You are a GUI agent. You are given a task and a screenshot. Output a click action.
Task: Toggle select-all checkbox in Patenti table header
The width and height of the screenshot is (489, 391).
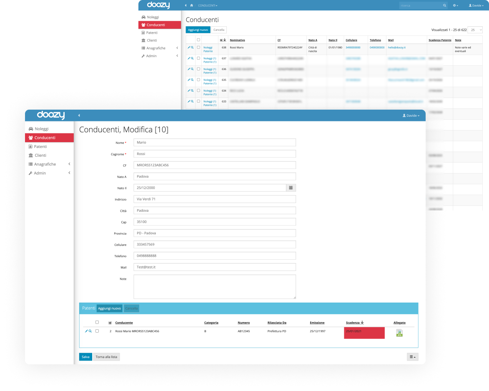[x=97, y=322]
